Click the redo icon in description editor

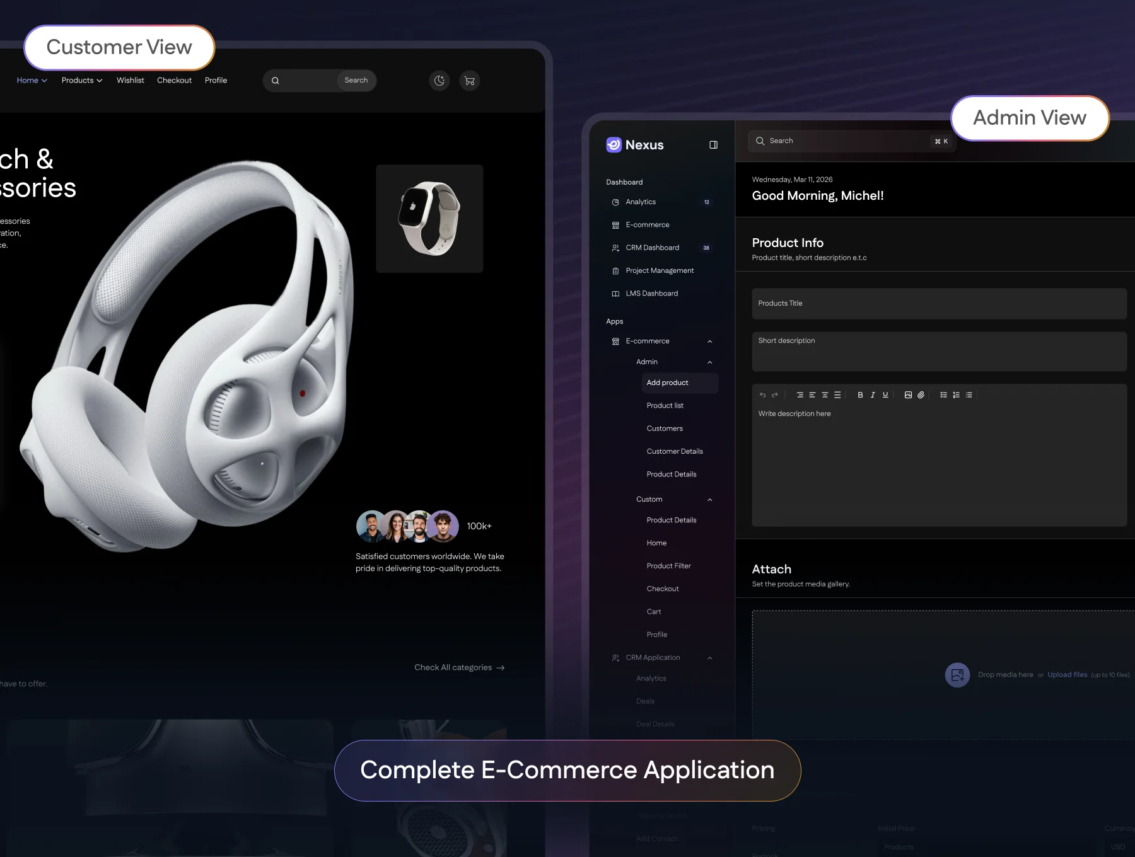coord(775,395)
